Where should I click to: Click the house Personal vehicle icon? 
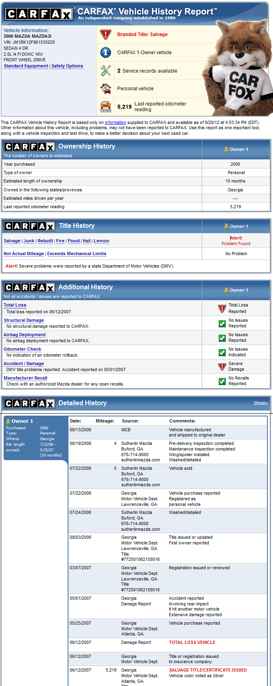105,88
